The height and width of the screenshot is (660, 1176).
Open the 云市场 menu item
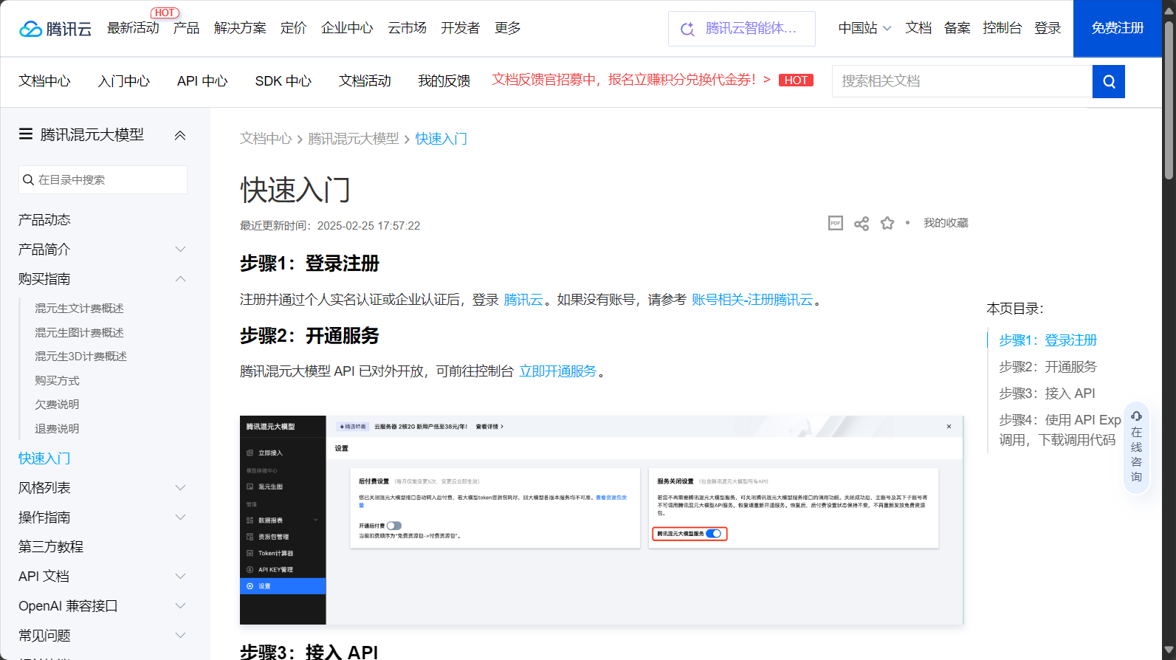[x=407, y=28]
